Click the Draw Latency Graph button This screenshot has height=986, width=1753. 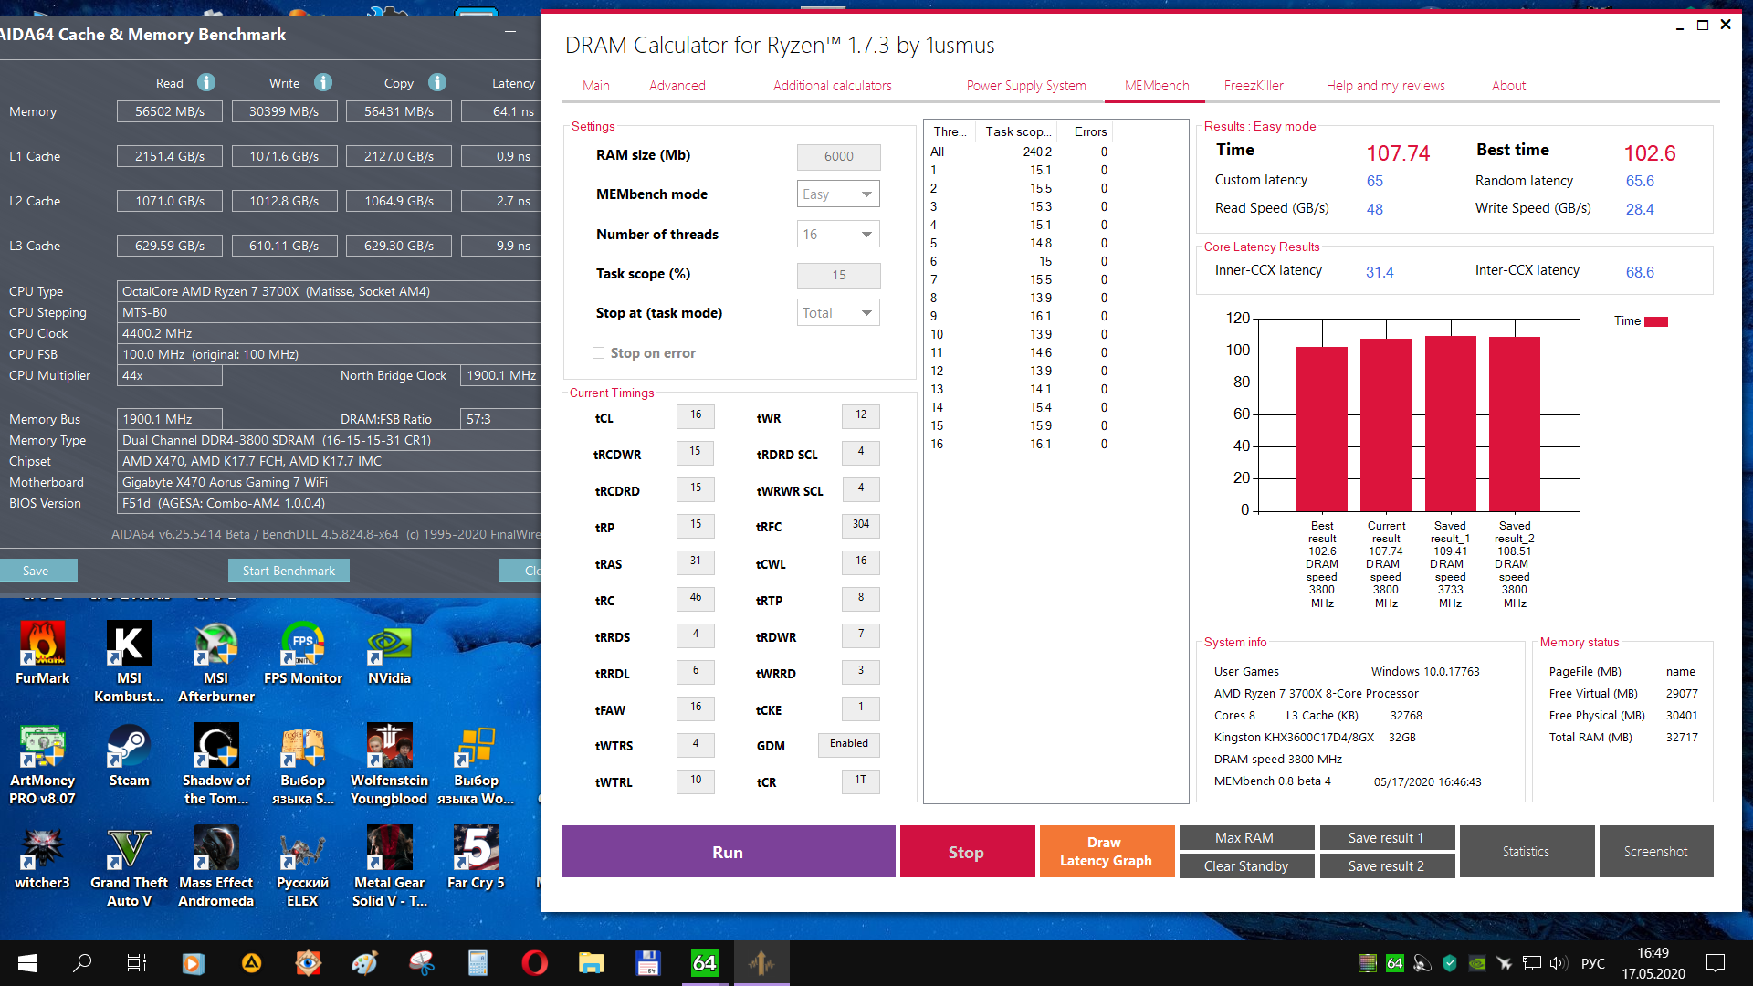point(1106,852)
